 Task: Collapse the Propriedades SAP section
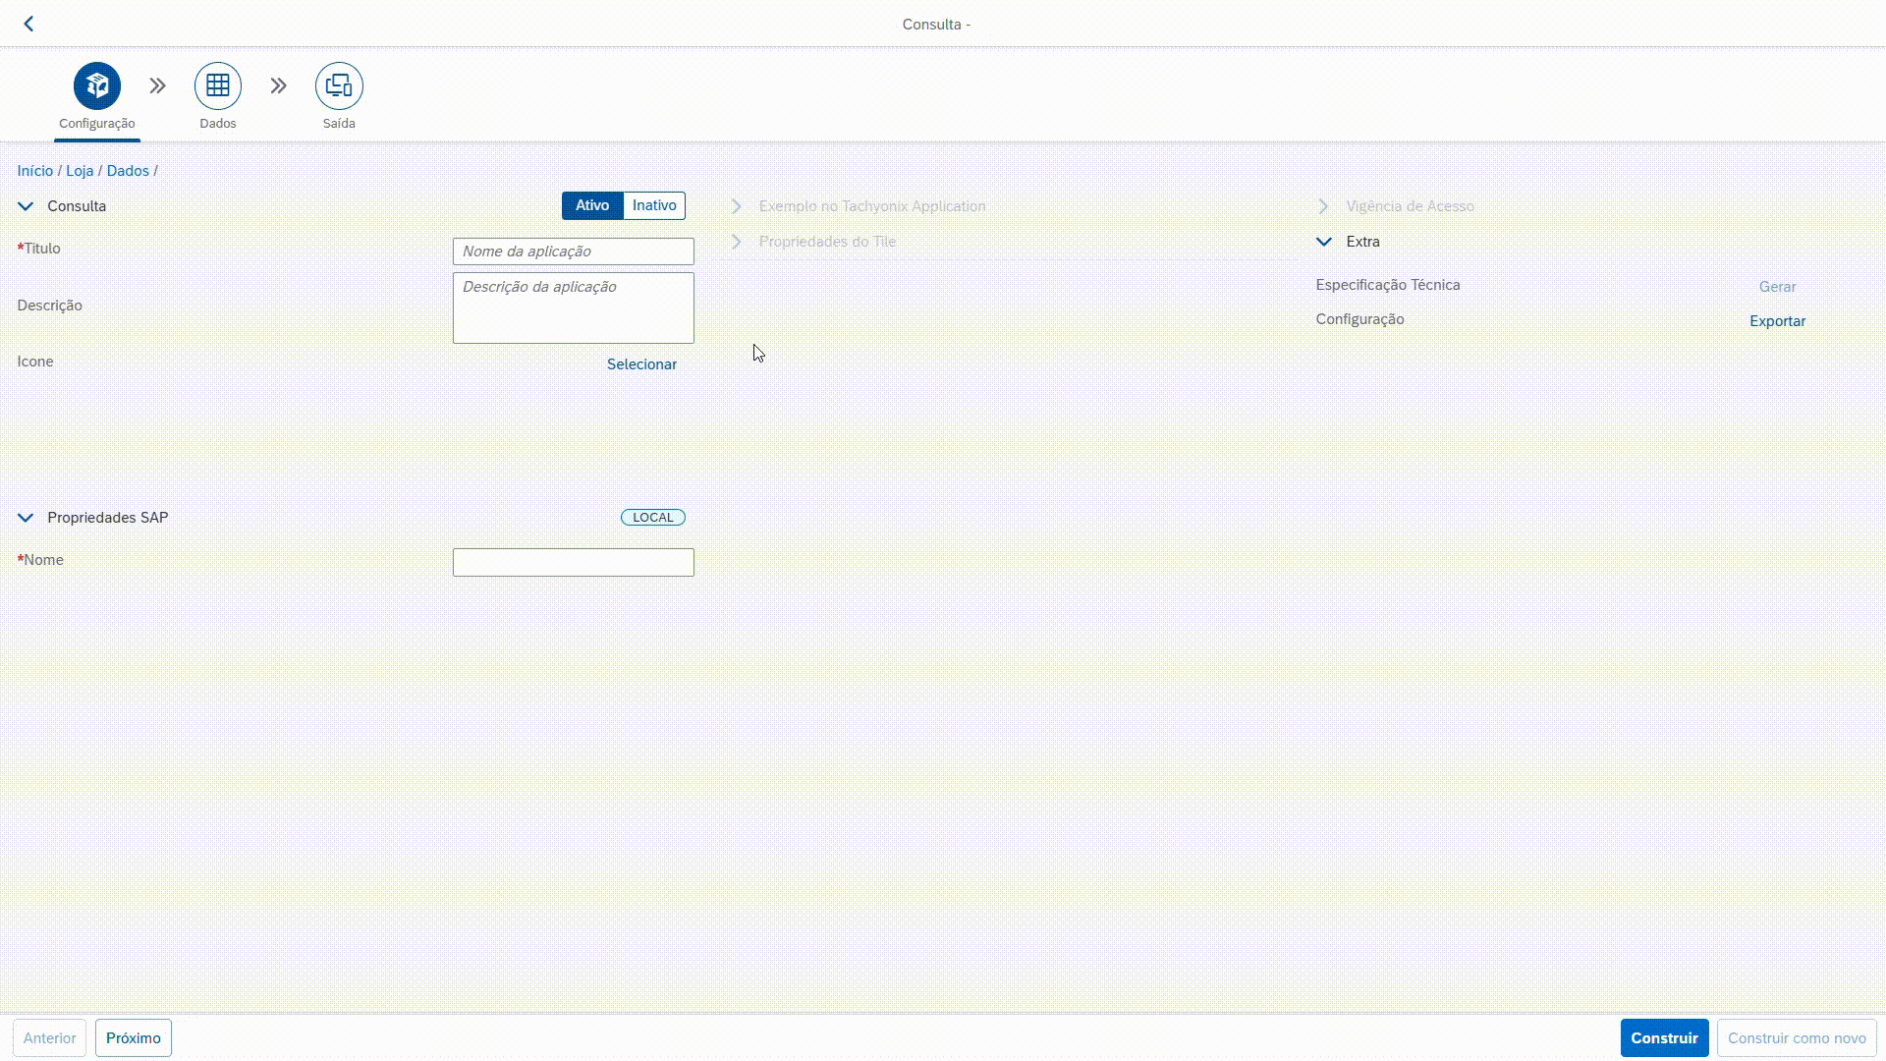(27, 518)
